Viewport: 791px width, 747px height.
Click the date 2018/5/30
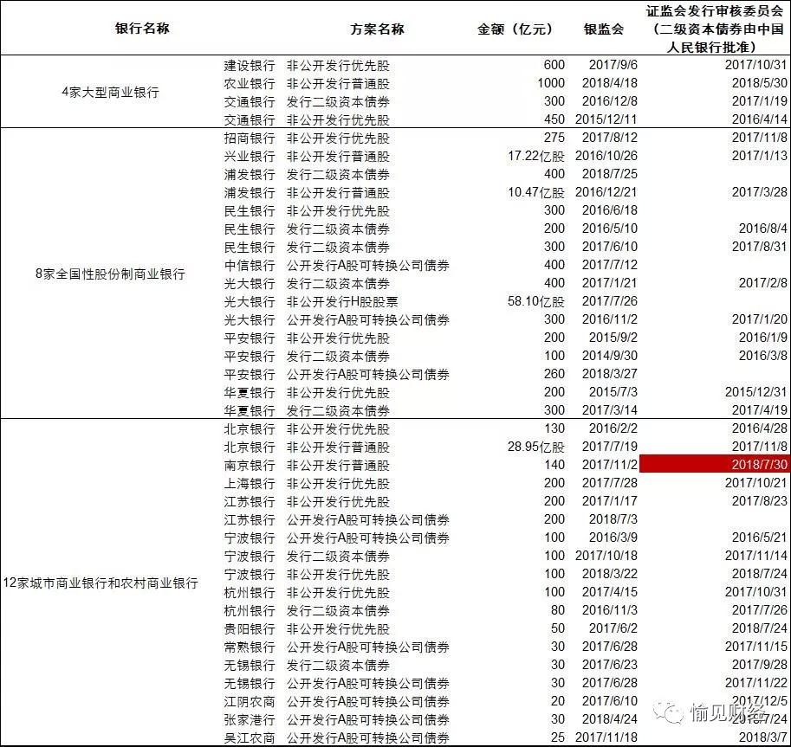coord(759,83)
